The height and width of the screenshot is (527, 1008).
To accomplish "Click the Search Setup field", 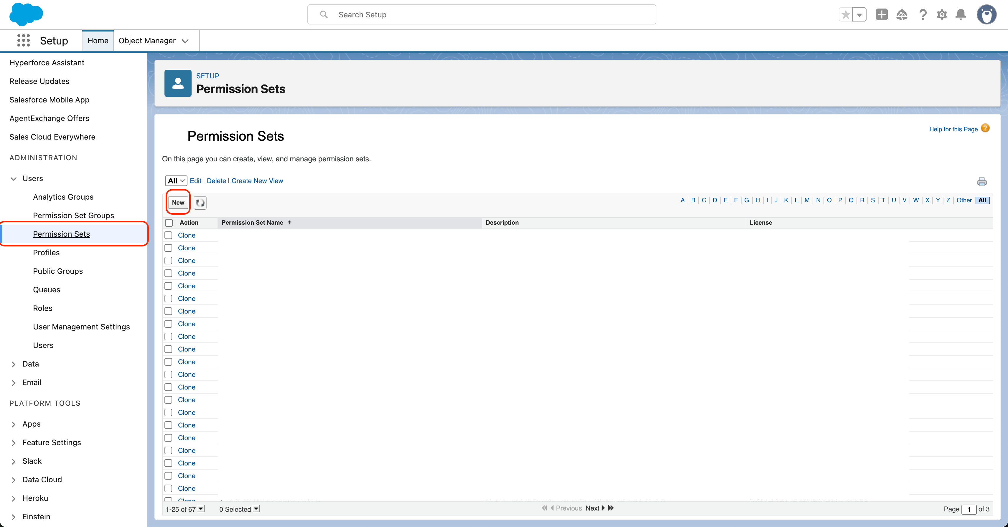I will pyautogui.click(x=482, y=14).
